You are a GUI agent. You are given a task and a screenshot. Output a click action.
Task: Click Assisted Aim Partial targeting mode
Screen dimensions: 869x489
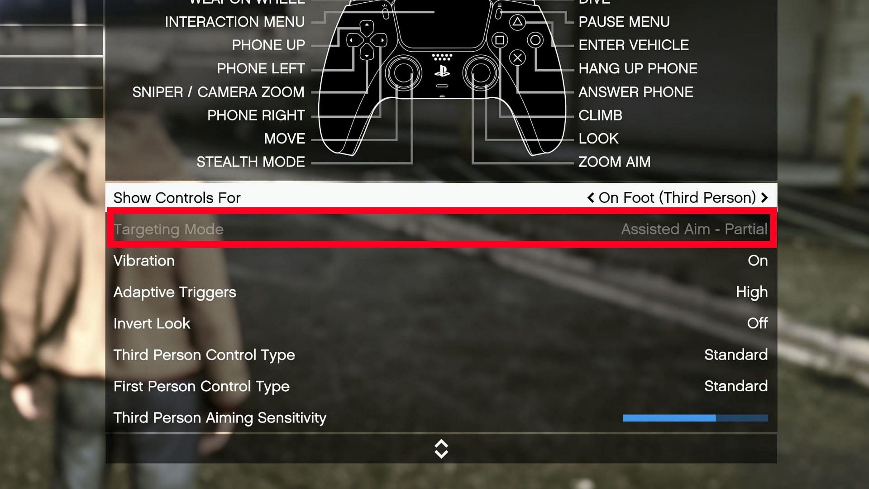(x=694, y=229)
